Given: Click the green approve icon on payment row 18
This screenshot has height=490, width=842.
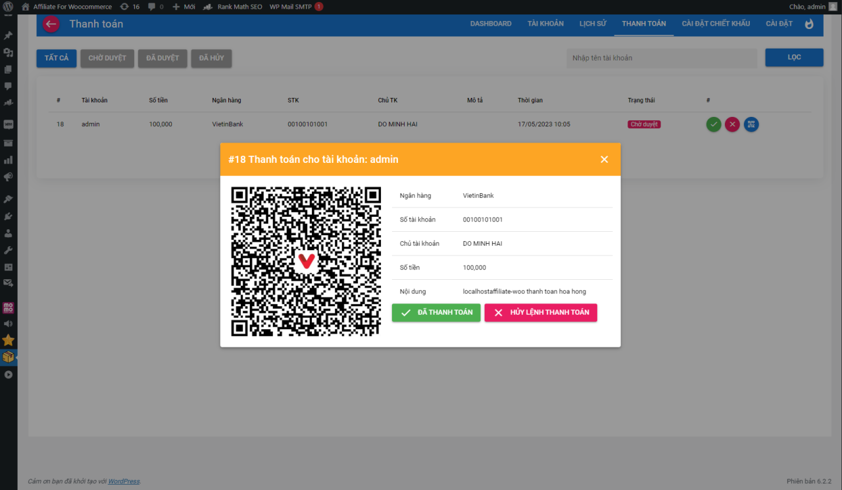Looking at the screenshot, I should (x=713, y=124).
